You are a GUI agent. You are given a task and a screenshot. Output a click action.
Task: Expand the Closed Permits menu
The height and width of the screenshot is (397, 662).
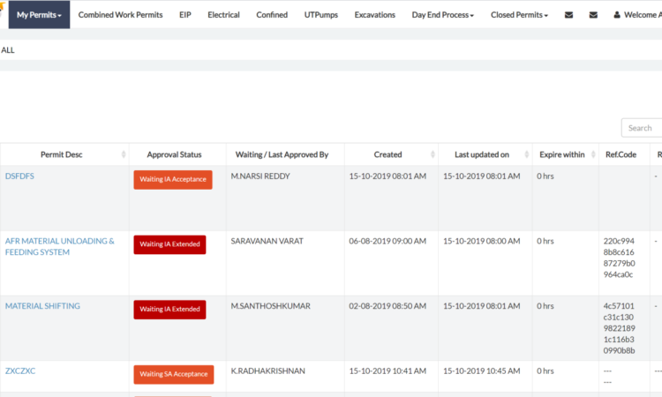tap(519, 15)
